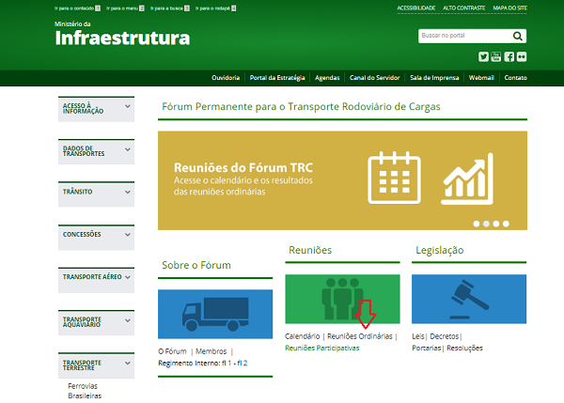
Task: Click the search magnifier icon
Action: [518, 36]
